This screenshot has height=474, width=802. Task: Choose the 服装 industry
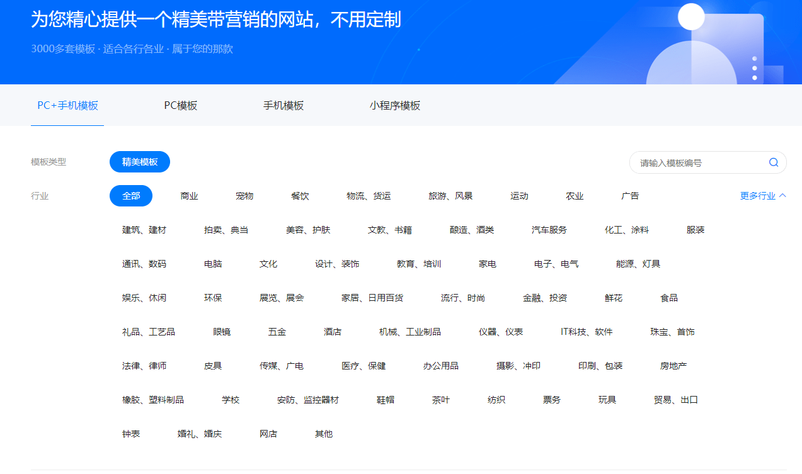pyautogui.click(x=696, y=230)
